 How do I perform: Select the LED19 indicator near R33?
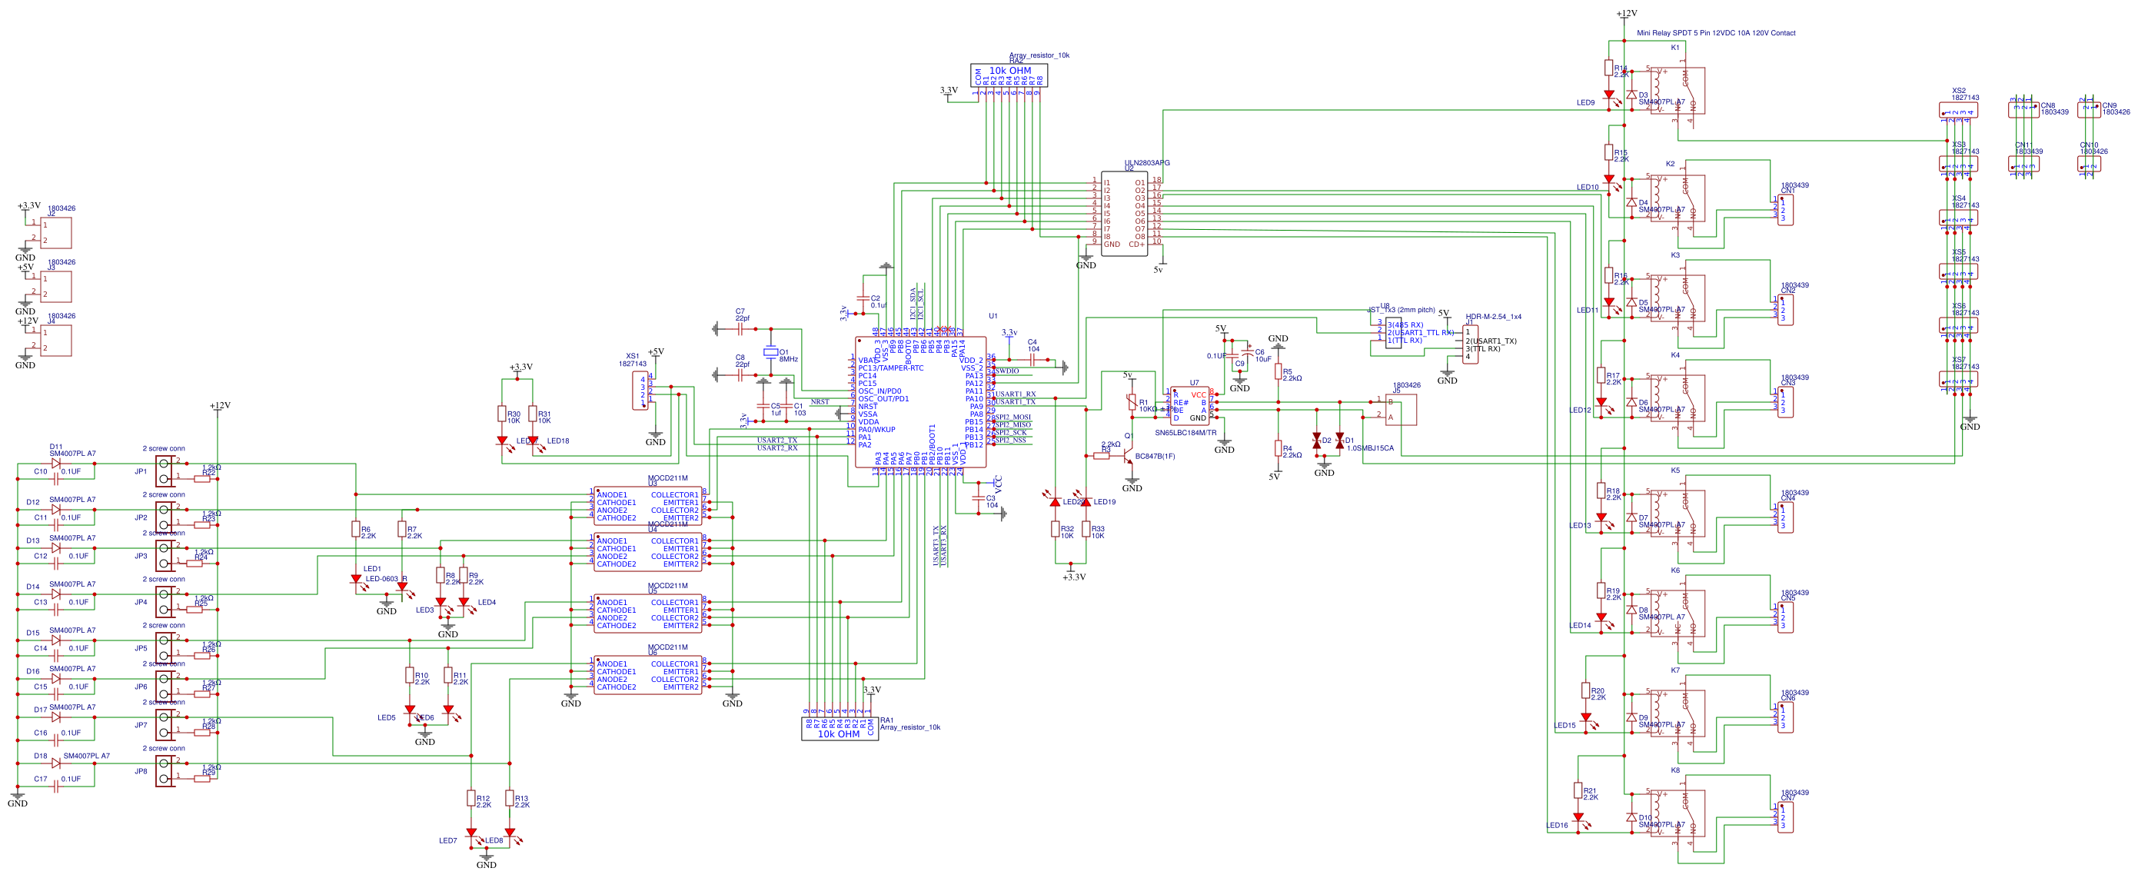click(x=1086, y=501)
